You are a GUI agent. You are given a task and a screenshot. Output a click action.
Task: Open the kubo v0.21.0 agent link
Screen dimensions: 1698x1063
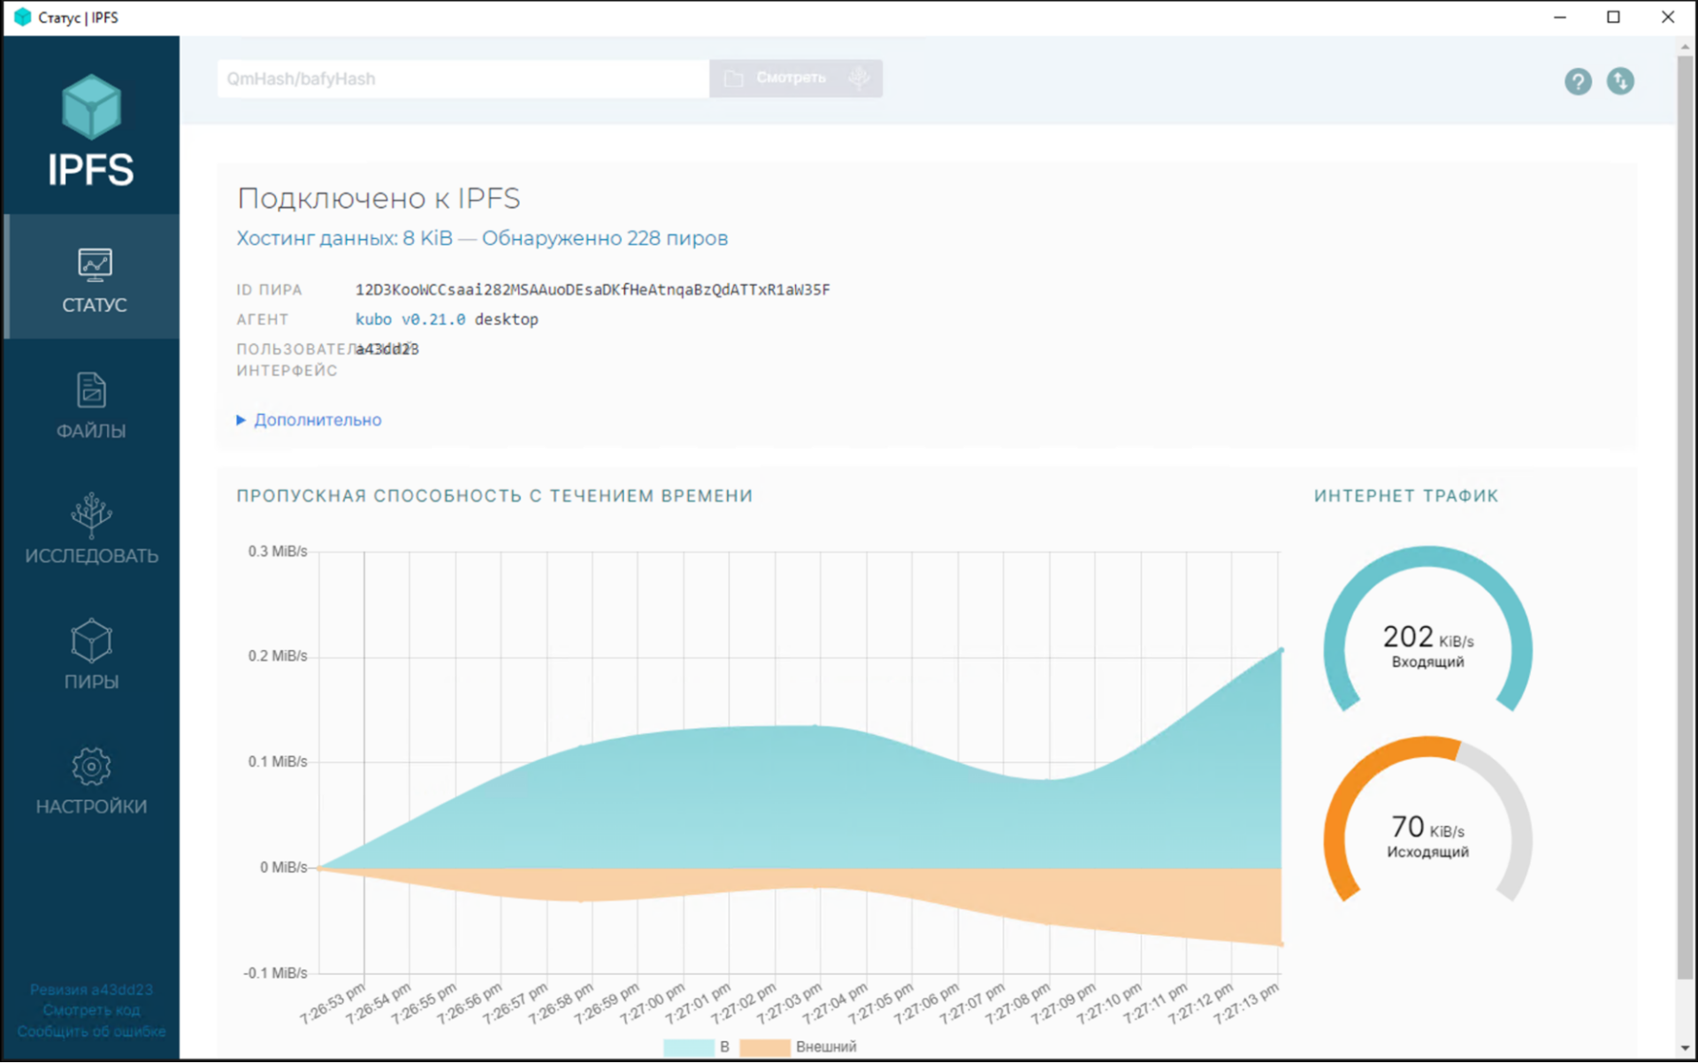point(409,319)
